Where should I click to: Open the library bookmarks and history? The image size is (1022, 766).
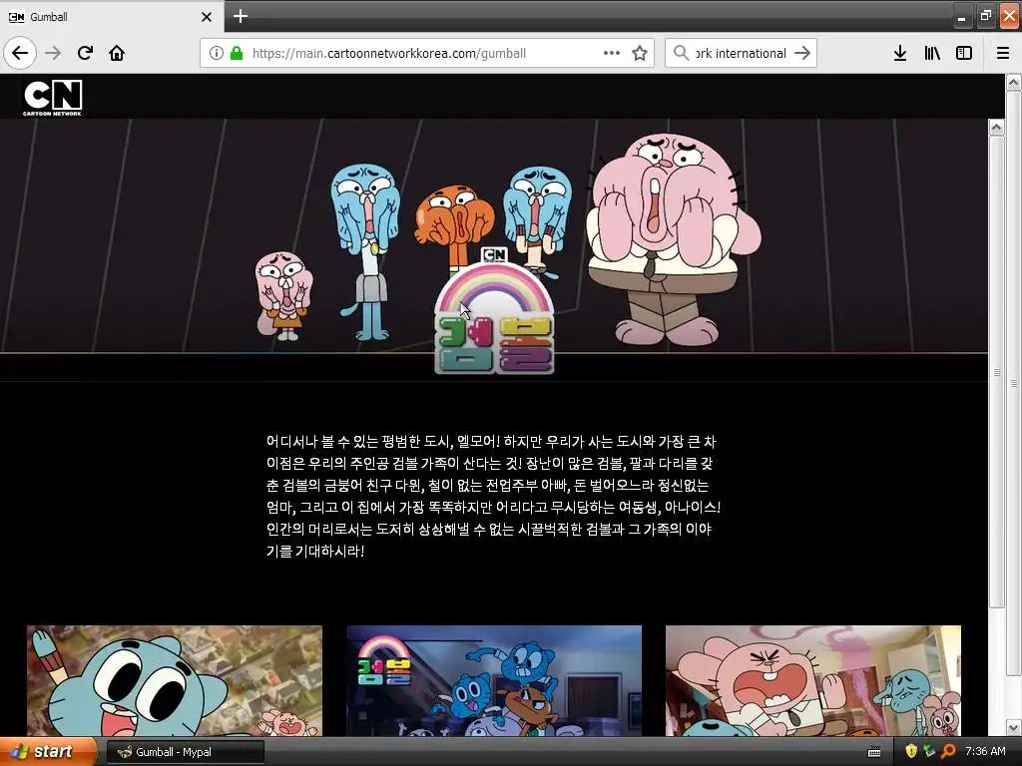[932, 53]
